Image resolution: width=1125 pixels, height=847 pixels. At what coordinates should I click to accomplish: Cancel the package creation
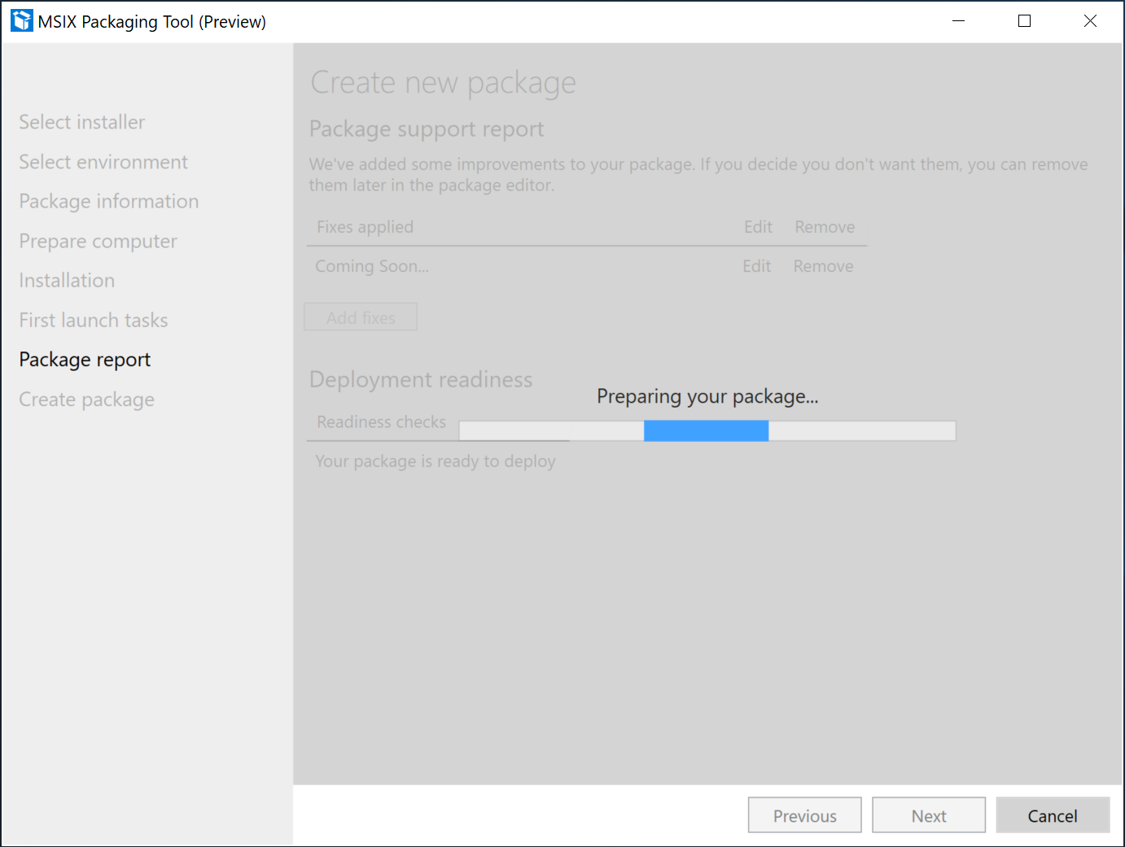1053,815
